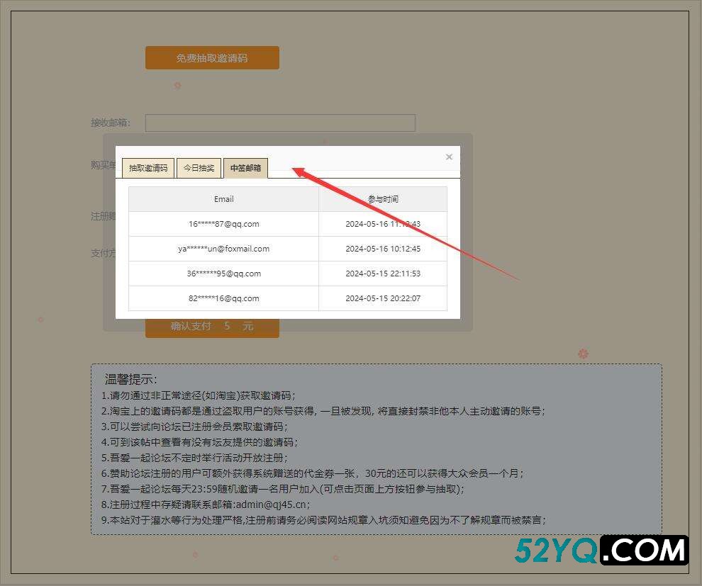Click the 参与时间 column header
Screen dimensions: 702x586
tap(383, 199)
